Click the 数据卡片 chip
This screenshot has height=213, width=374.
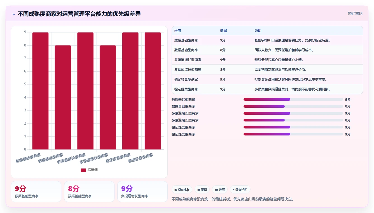point(240,189)
